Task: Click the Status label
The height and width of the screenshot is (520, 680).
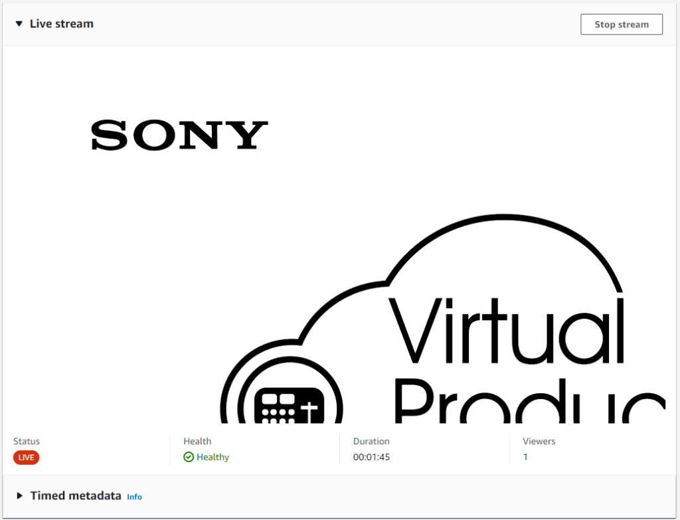Action: coord(25,441)
